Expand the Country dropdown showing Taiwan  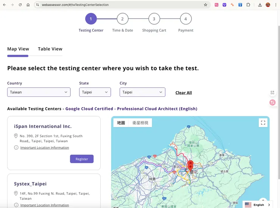[39, 92]
